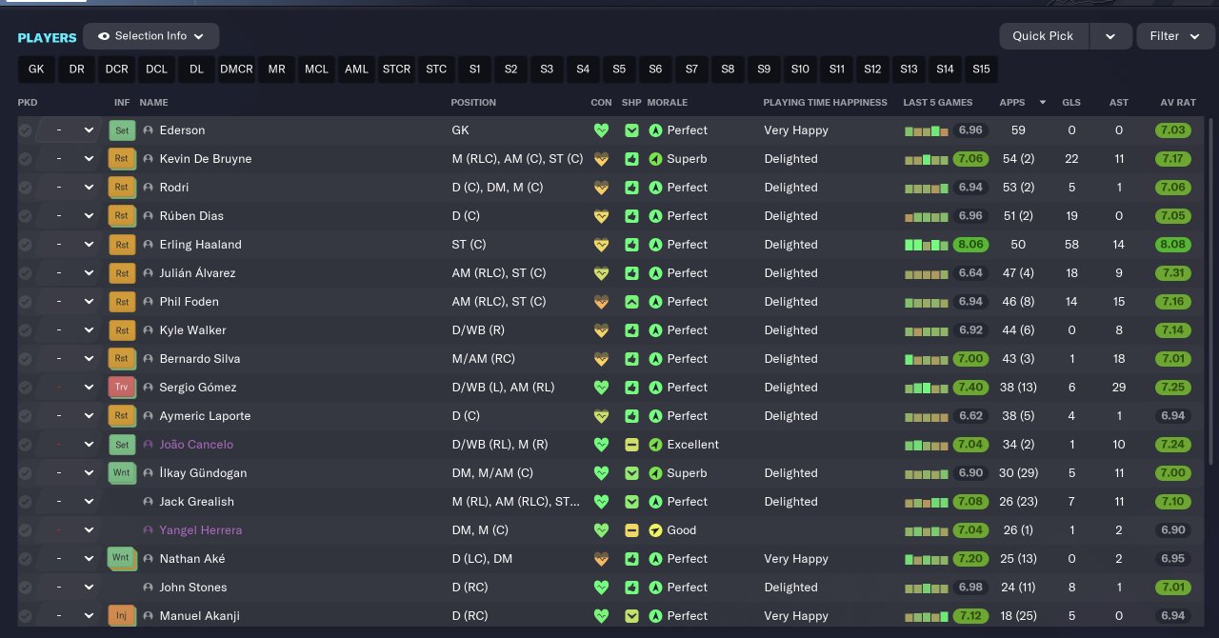Toggle the pick checkmark for Phil Foden
Screen dimensions: 1219x638
click(x=25, y=302)
